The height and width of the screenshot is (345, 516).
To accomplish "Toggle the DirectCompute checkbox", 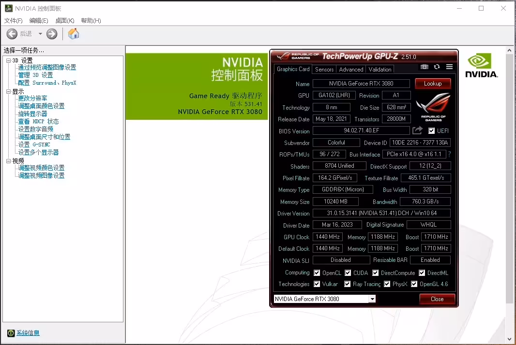I will [x=376, y=273].
